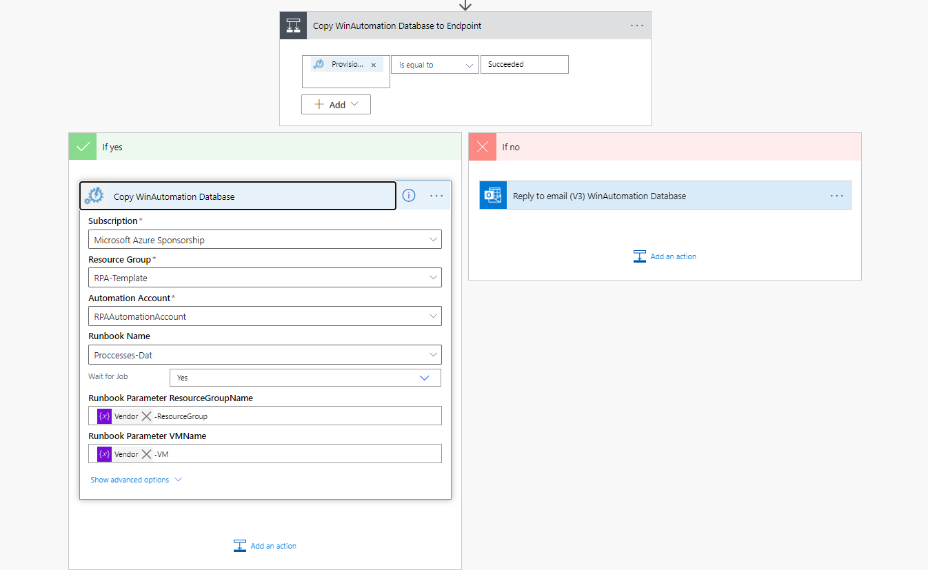
Task: Change the Wait for Job dropdown
Action: (x=305, y=378)
